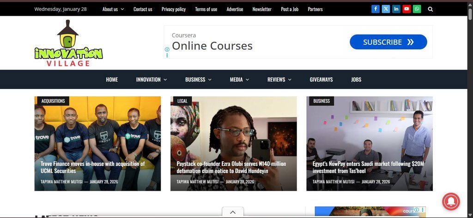This screenshot has height=218, width=473.
Task: Click the blue SUBSCRIBE ad button
Action: (388, 42)
